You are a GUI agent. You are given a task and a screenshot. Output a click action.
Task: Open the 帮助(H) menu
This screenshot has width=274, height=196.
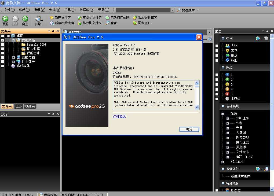tap(104, 10)
